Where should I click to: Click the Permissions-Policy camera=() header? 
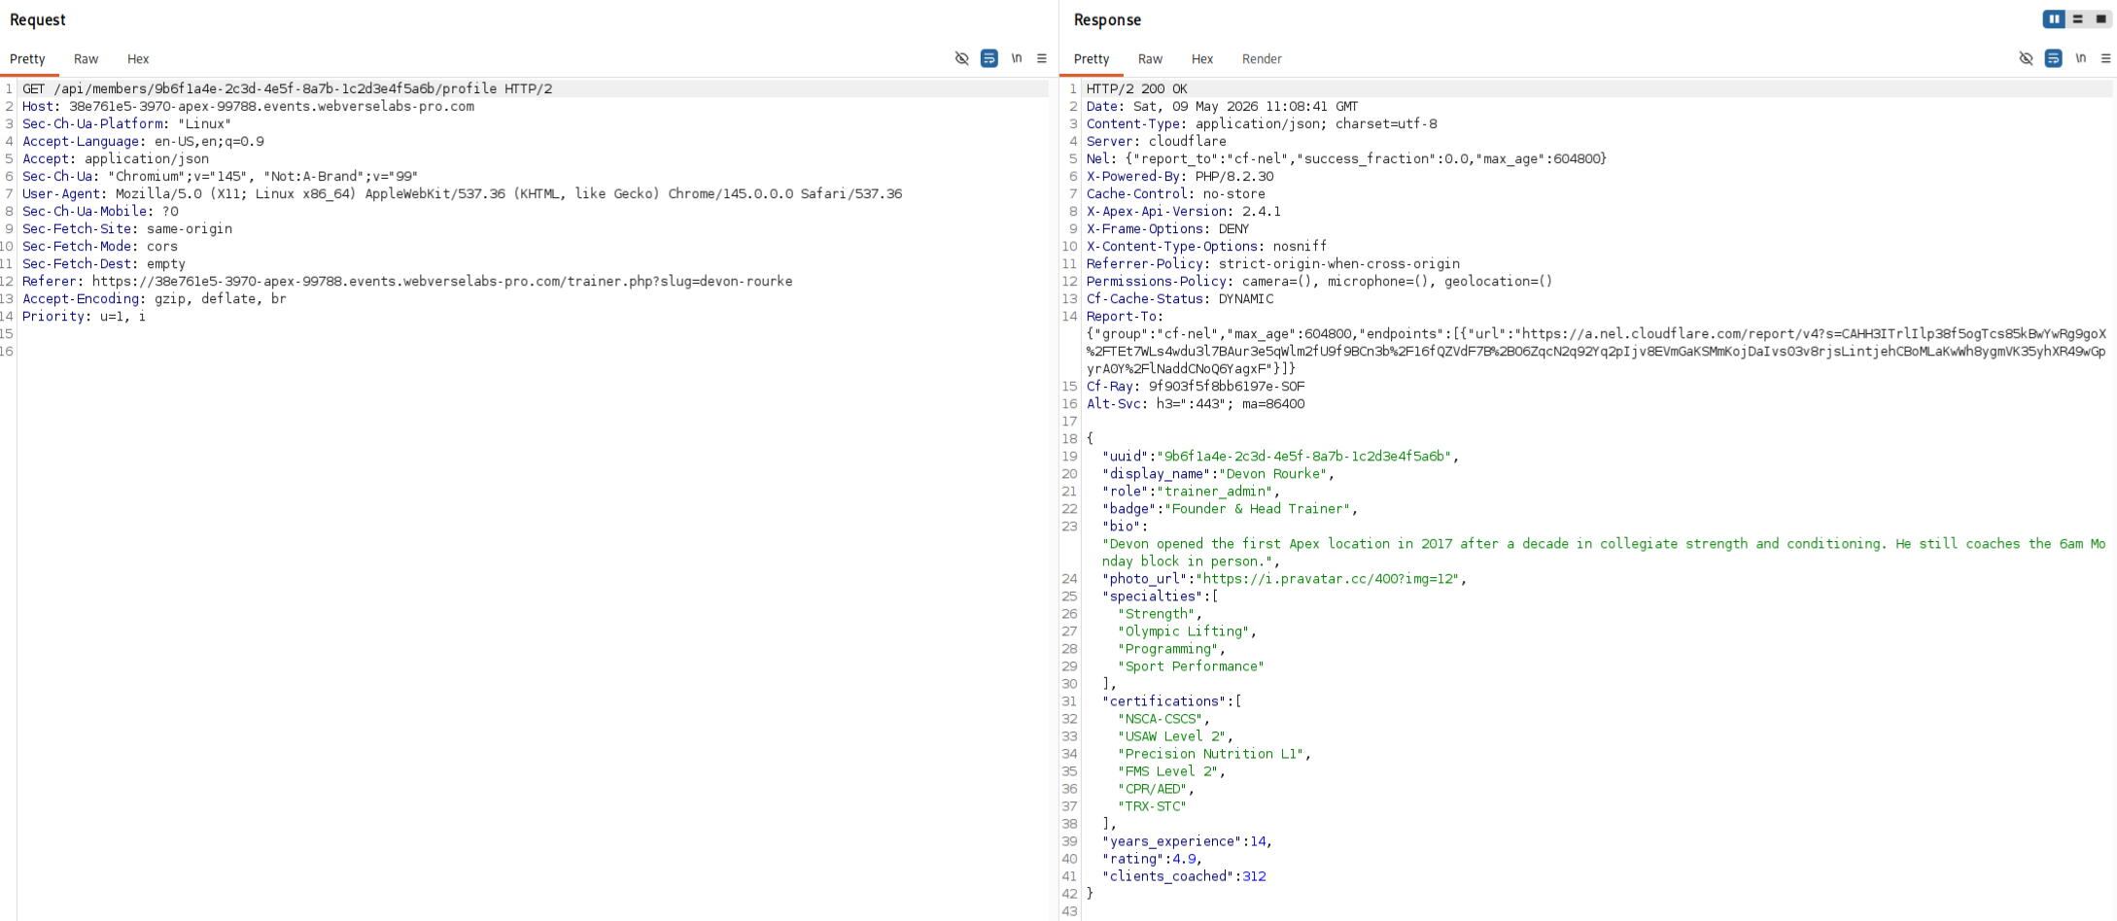pyautogui.click(x=1320, y=281)
